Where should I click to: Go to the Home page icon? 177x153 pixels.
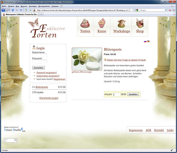point(21,10)
